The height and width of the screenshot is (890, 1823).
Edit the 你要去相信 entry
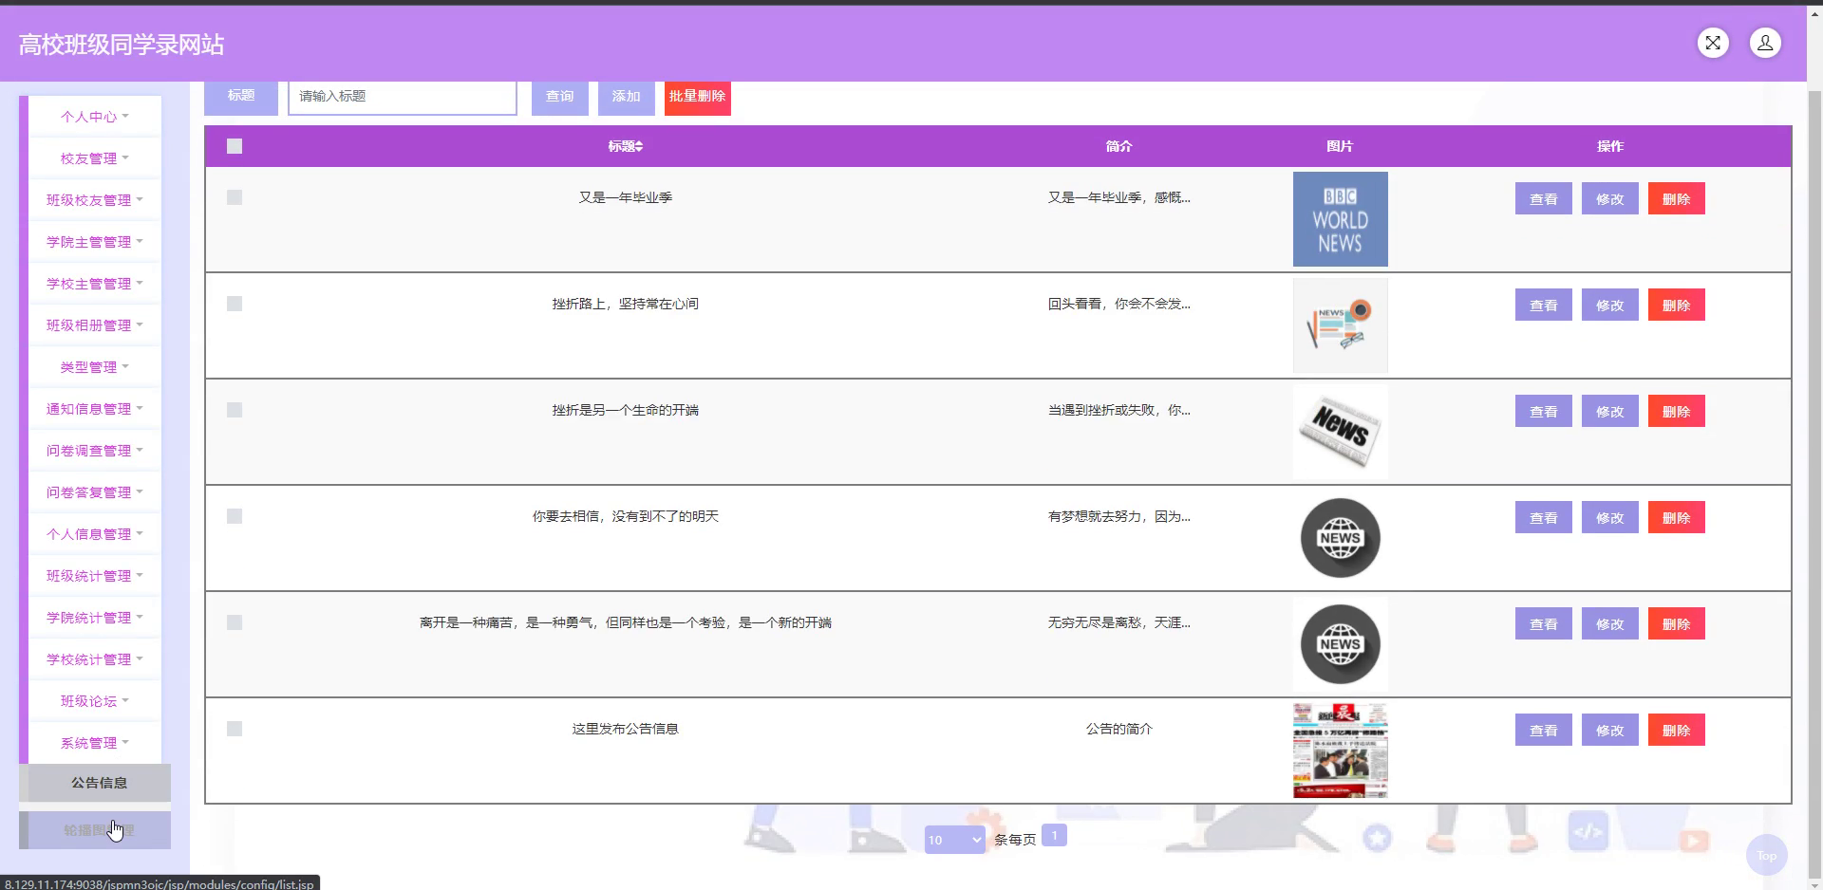tap(1610, 518)
